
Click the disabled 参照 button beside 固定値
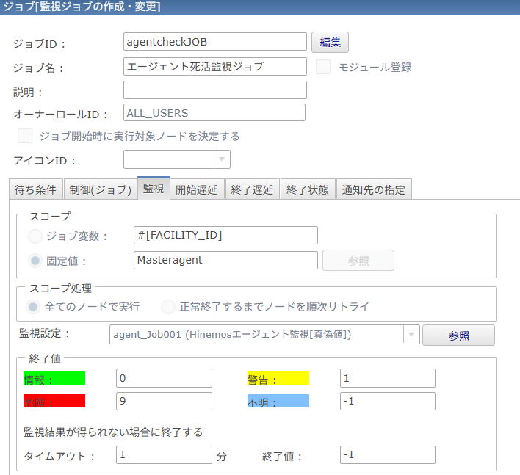pos(358,261)
